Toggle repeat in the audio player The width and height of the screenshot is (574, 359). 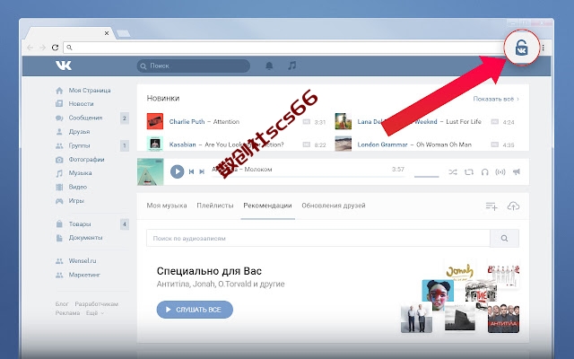[x=469, y=171]
